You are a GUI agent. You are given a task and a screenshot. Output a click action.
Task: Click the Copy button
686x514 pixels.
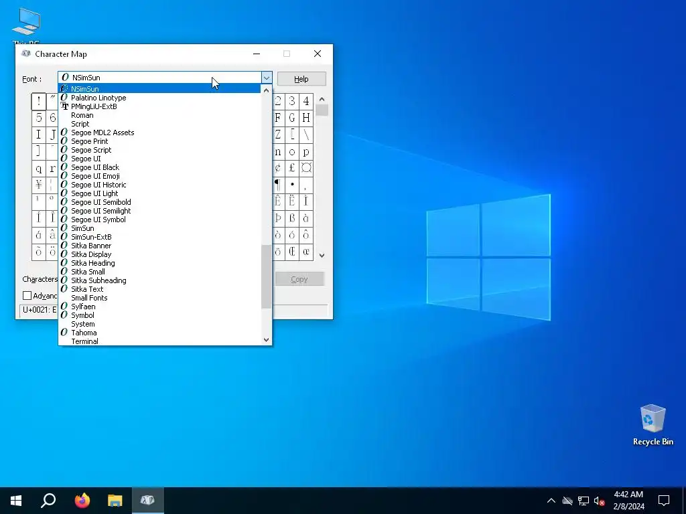pyautogui.click(x=299, y=279)
